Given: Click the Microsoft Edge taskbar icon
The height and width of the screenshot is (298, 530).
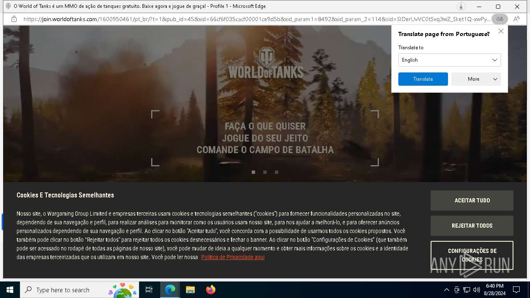Looking at the screenshot, I should point(170,290).
